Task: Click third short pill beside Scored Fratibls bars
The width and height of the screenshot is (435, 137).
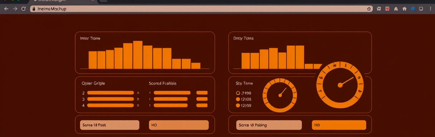Action: (x=202, y=106)
